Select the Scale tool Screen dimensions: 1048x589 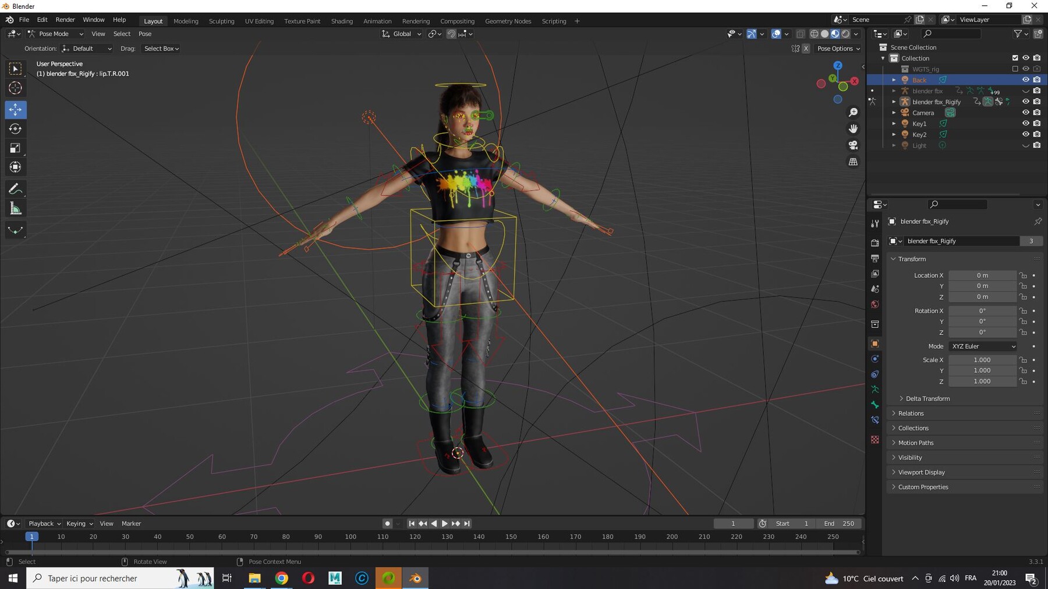point(16,148)
